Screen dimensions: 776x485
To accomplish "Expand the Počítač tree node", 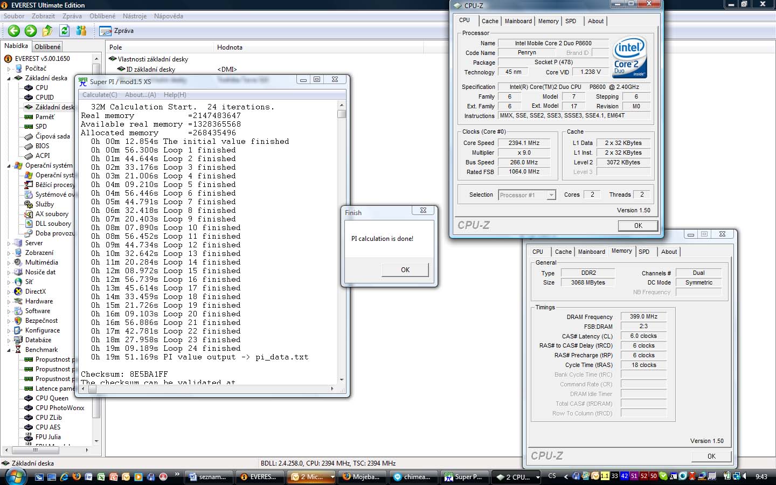I will click(x=9, y=69).
